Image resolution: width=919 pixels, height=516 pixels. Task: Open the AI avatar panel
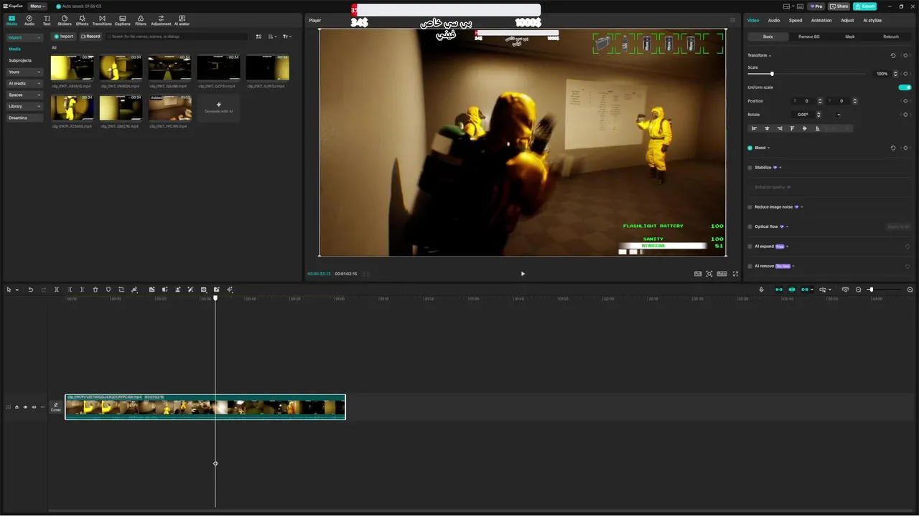(182, 20)
